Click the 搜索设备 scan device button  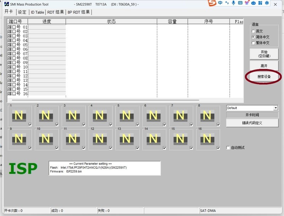pyautogui.click(x=264, y=77)
